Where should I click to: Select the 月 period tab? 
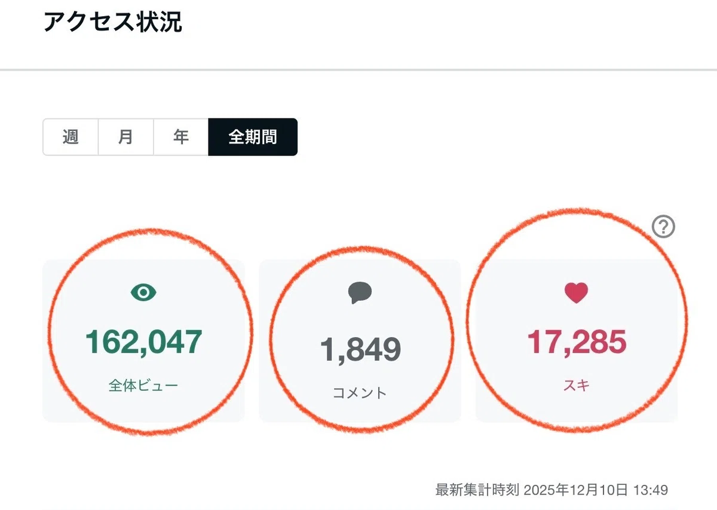tap(126, 137)
